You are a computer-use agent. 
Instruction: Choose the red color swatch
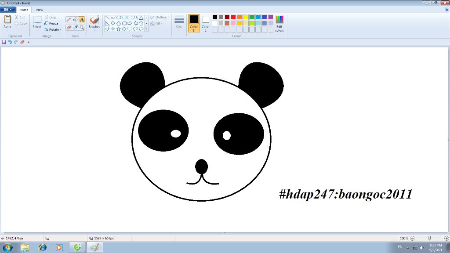233,17
